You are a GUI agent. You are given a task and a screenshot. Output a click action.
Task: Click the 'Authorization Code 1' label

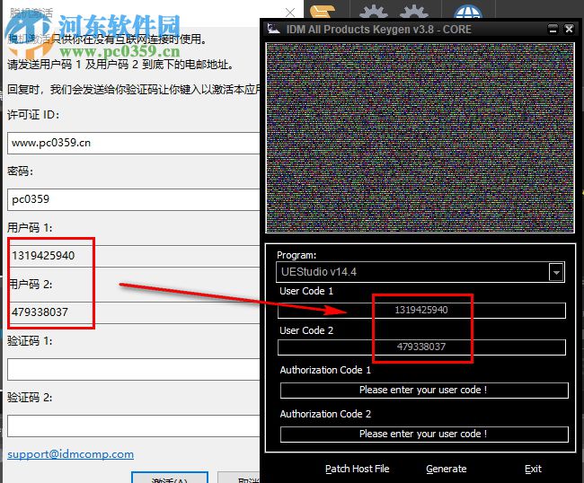(325, 370)
